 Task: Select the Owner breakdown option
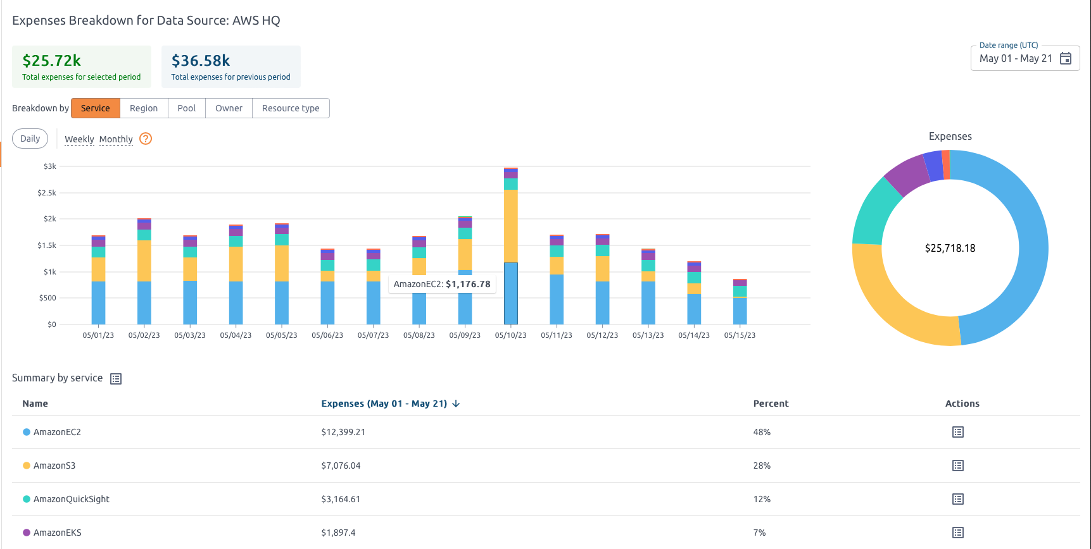(229, 108)
